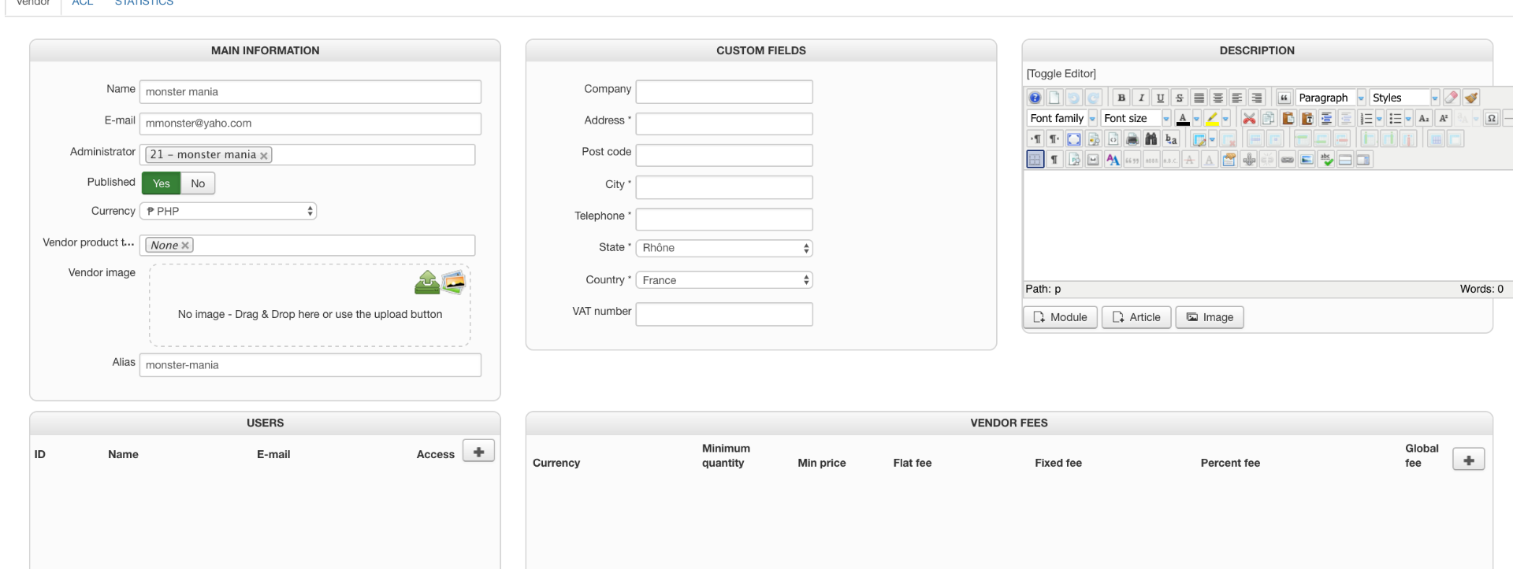
Task: Click the scissors Cut icon
Action: point(1249,118)
